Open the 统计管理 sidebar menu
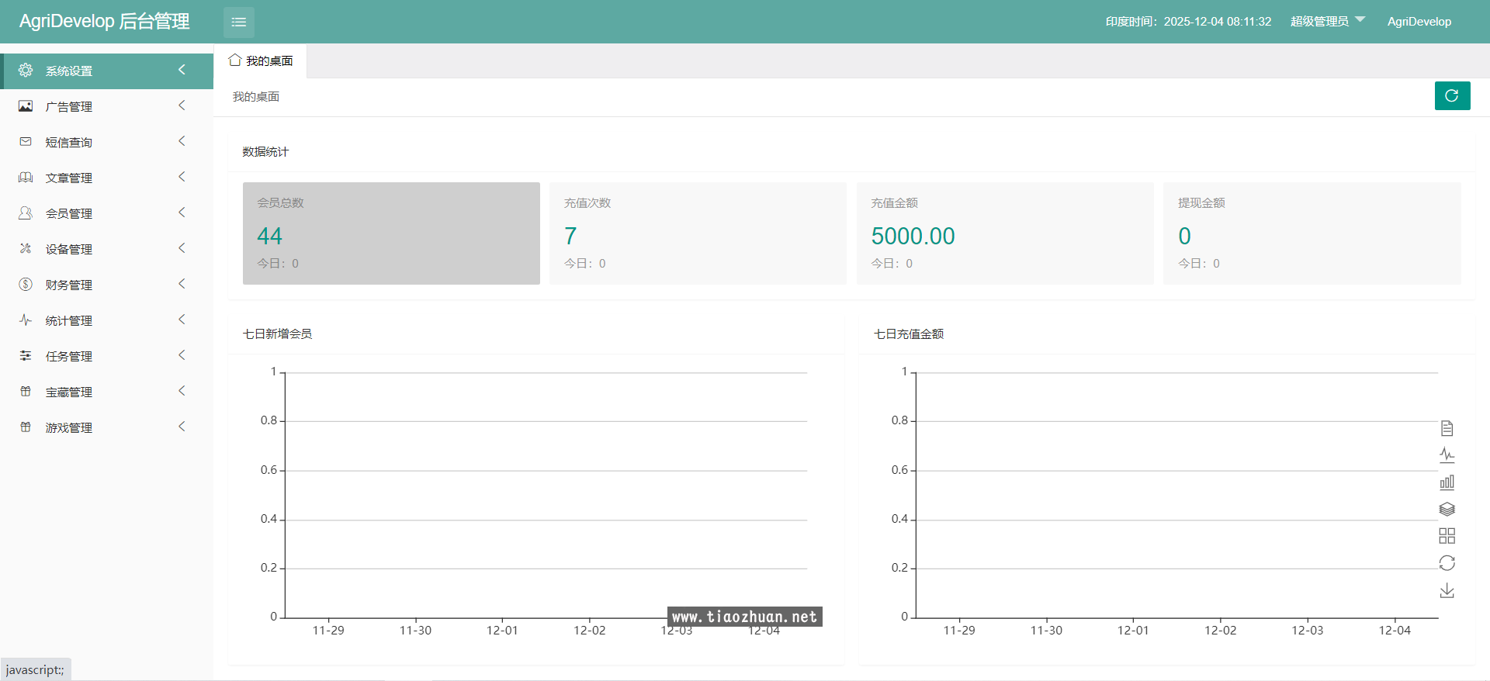Screen dimensions: 1490x681 69,320
